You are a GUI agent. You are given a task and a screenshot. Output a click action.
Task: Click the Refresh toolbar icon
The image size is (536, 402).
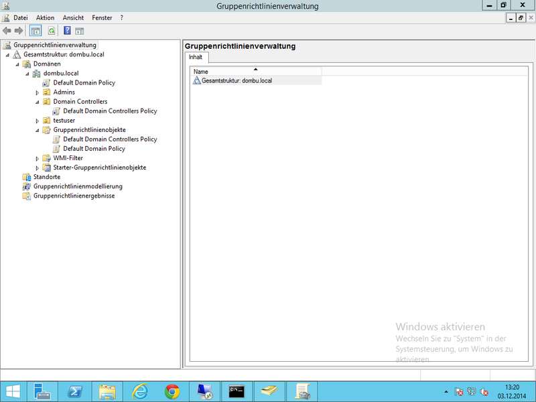point(52,31)
